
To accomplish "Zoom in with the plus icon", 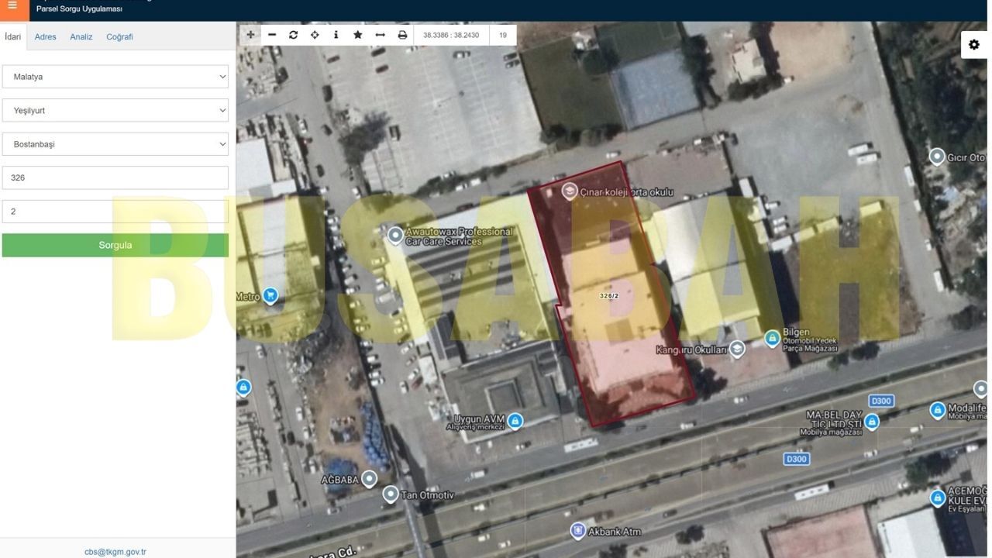I will coord(250,35).
